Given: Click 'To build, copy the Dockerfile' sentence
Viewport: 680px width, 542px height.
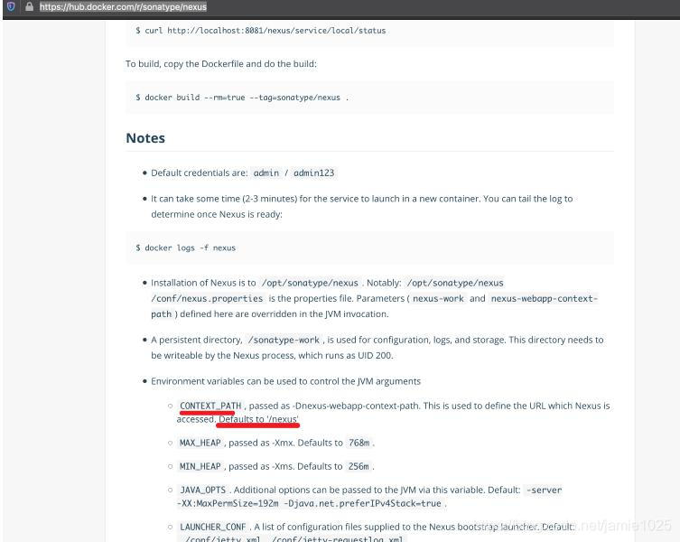Looking at the screenshot, I should [221, 64].
